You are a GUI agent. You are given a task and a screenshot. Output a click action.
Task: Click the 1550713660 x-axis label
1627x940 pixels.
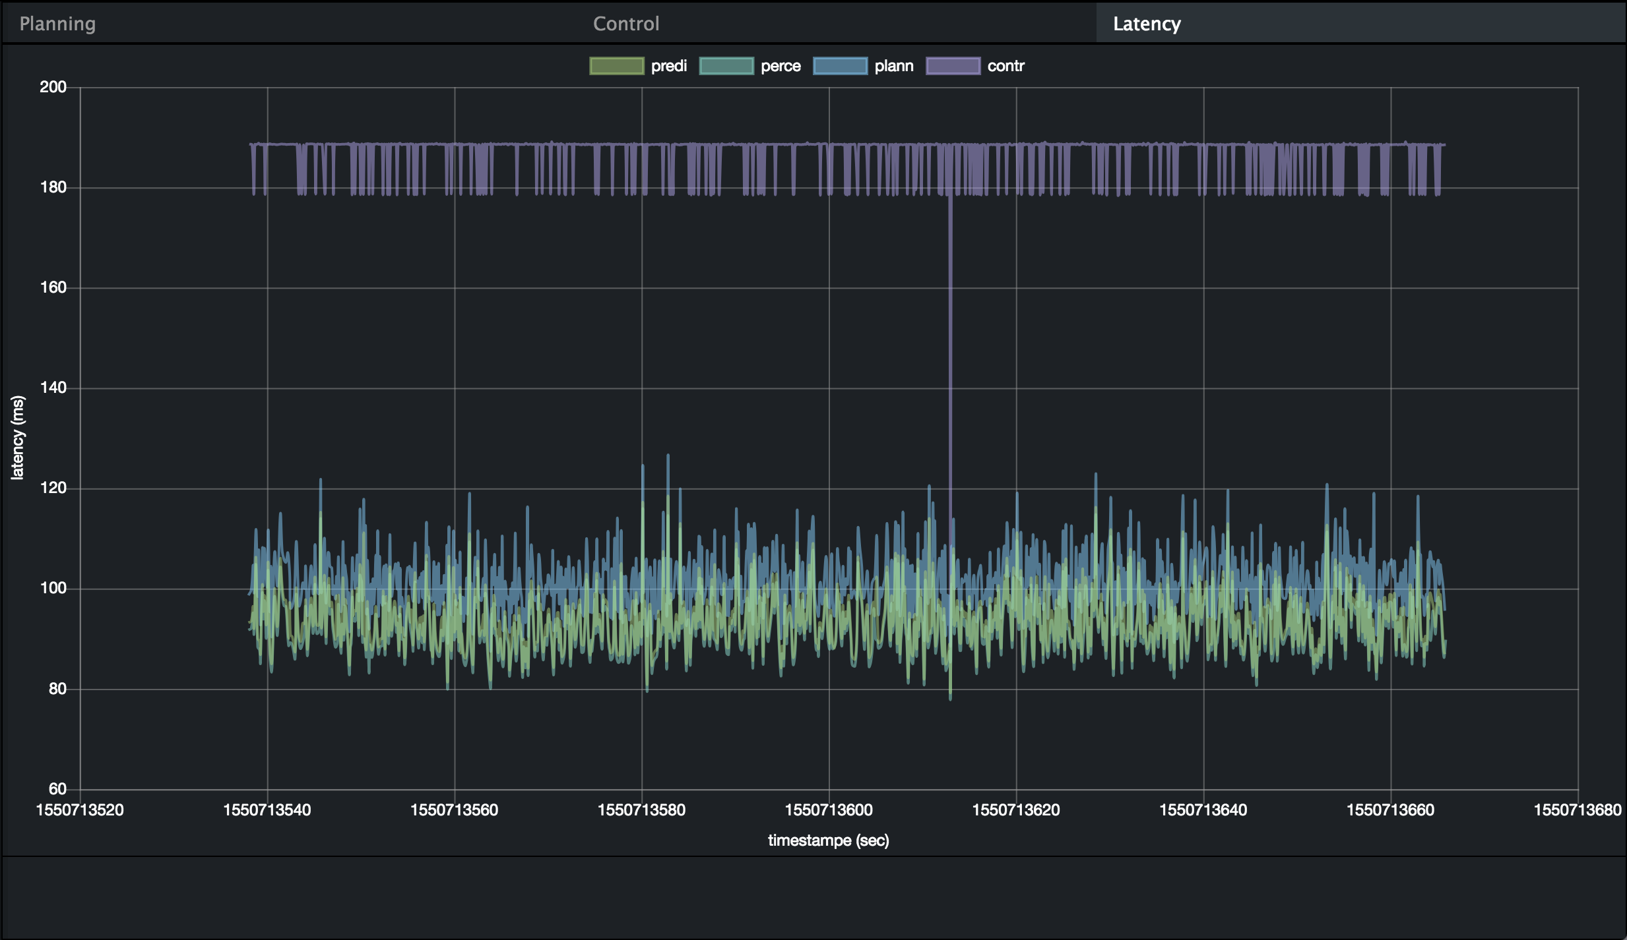[x=1391, y=810]
